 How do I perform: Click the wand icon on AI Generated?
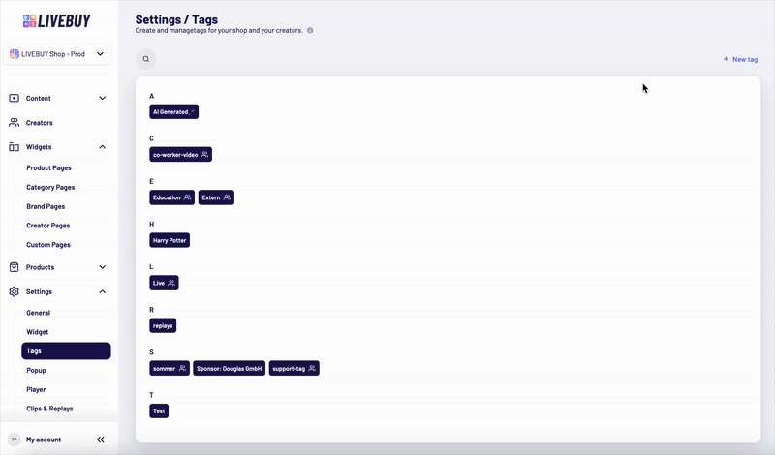(193, 112)
